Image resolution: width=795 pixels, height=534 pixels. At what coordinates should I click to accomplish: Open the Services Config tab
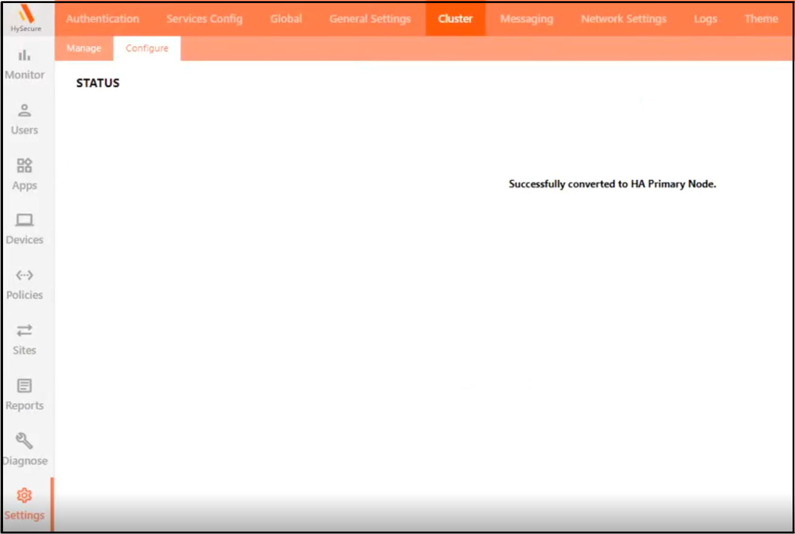(204, 19)
